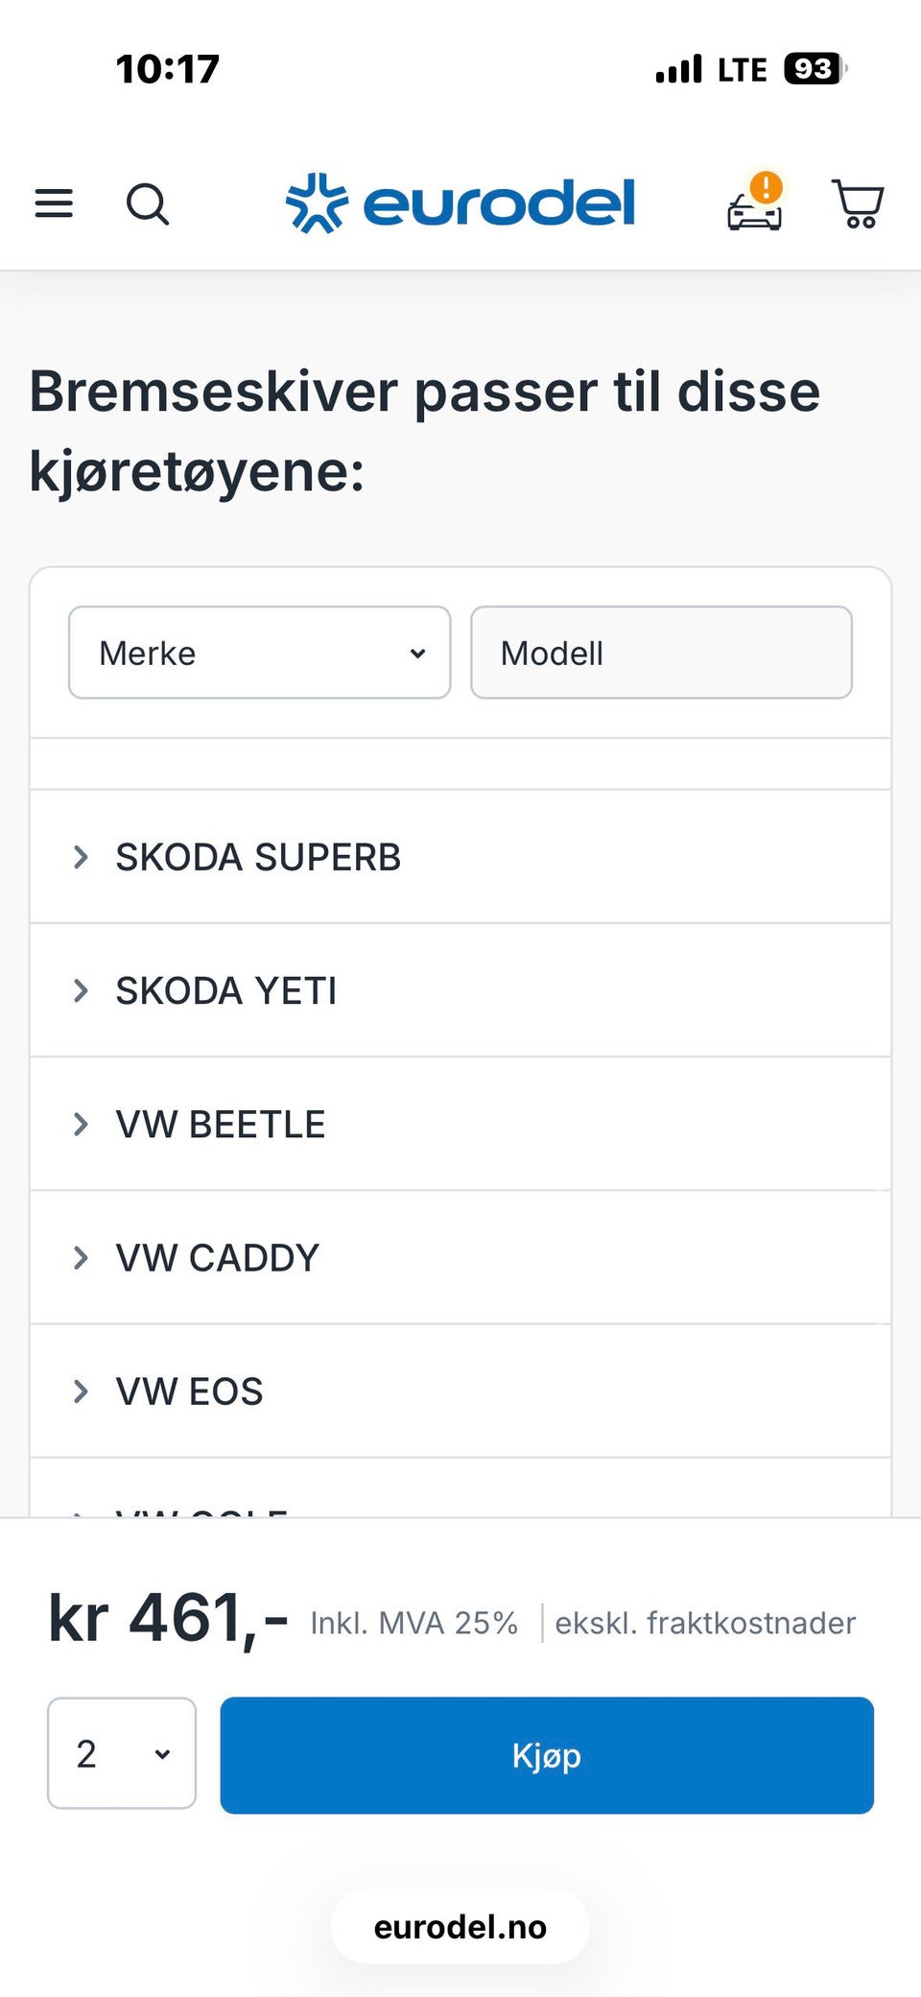
Task: Open the Merke brand dropdown
Action: coord(259,653)
